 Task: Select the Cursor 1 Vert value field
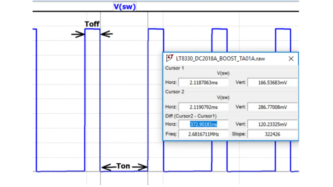pyautogui.click(x=272, y=83)
